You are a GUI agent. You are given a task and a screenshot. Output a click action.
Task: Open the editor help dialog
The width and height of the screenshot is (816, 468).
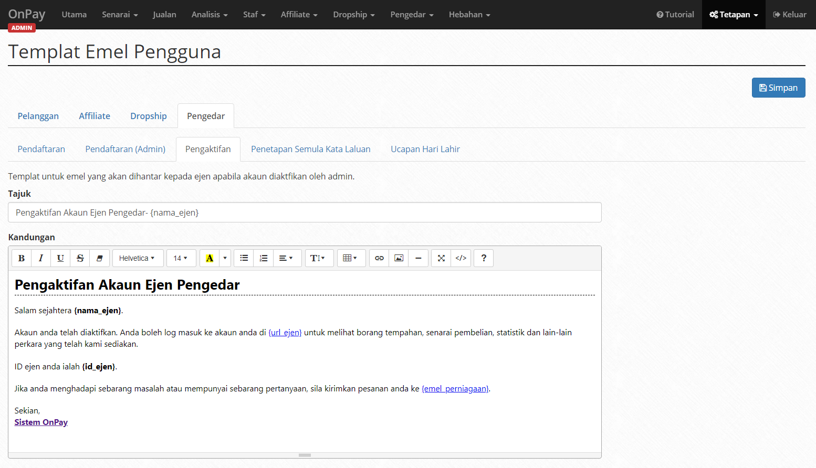[484, 258]
